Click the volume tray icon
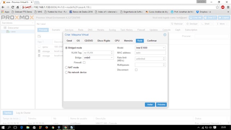This screenshot has height=130, width=231. (x=210, y=127)
